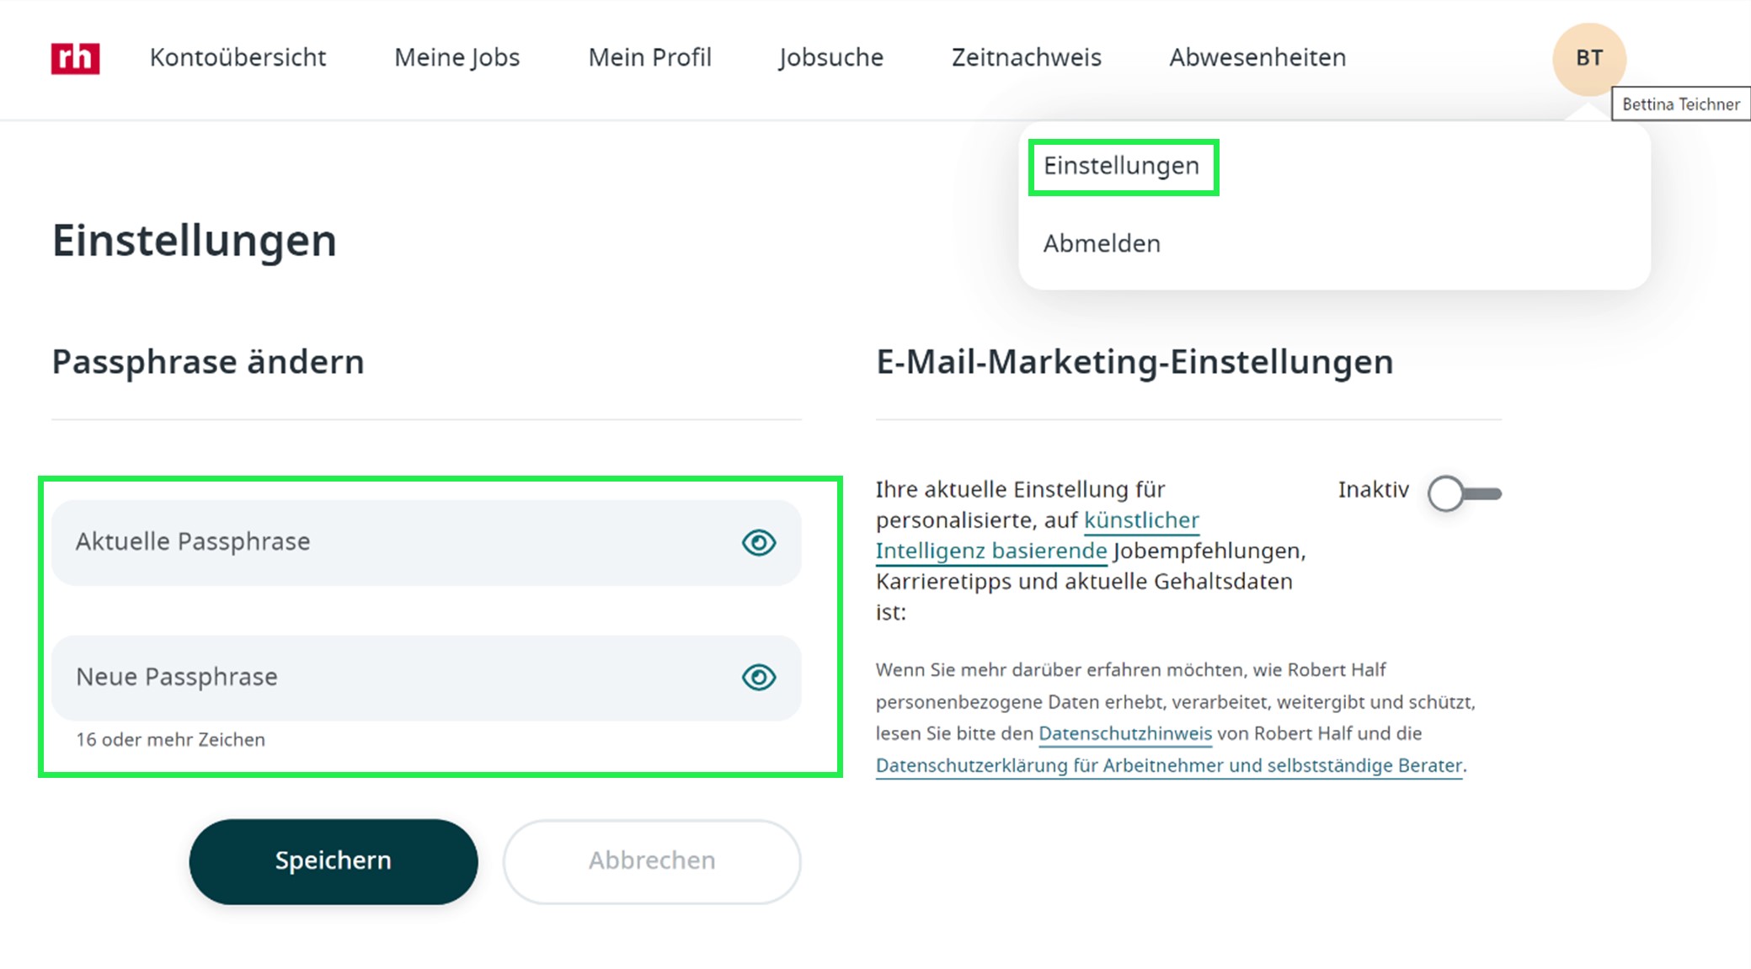Open the Datenschutzhinweis link
The height and width of the screenshot is (969, 1751).
click(x=1124, y=733)
